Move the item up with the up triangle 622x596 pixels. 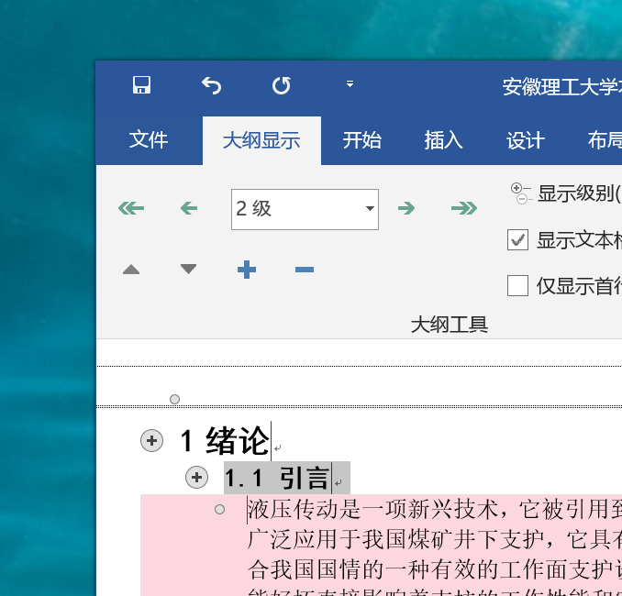point(131,270)
